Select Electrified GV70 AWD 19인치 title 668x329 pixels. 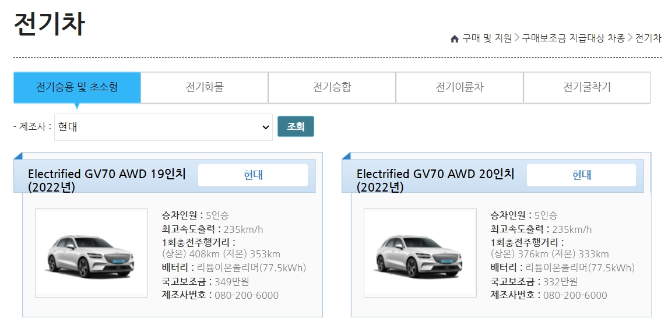point(107,180)
